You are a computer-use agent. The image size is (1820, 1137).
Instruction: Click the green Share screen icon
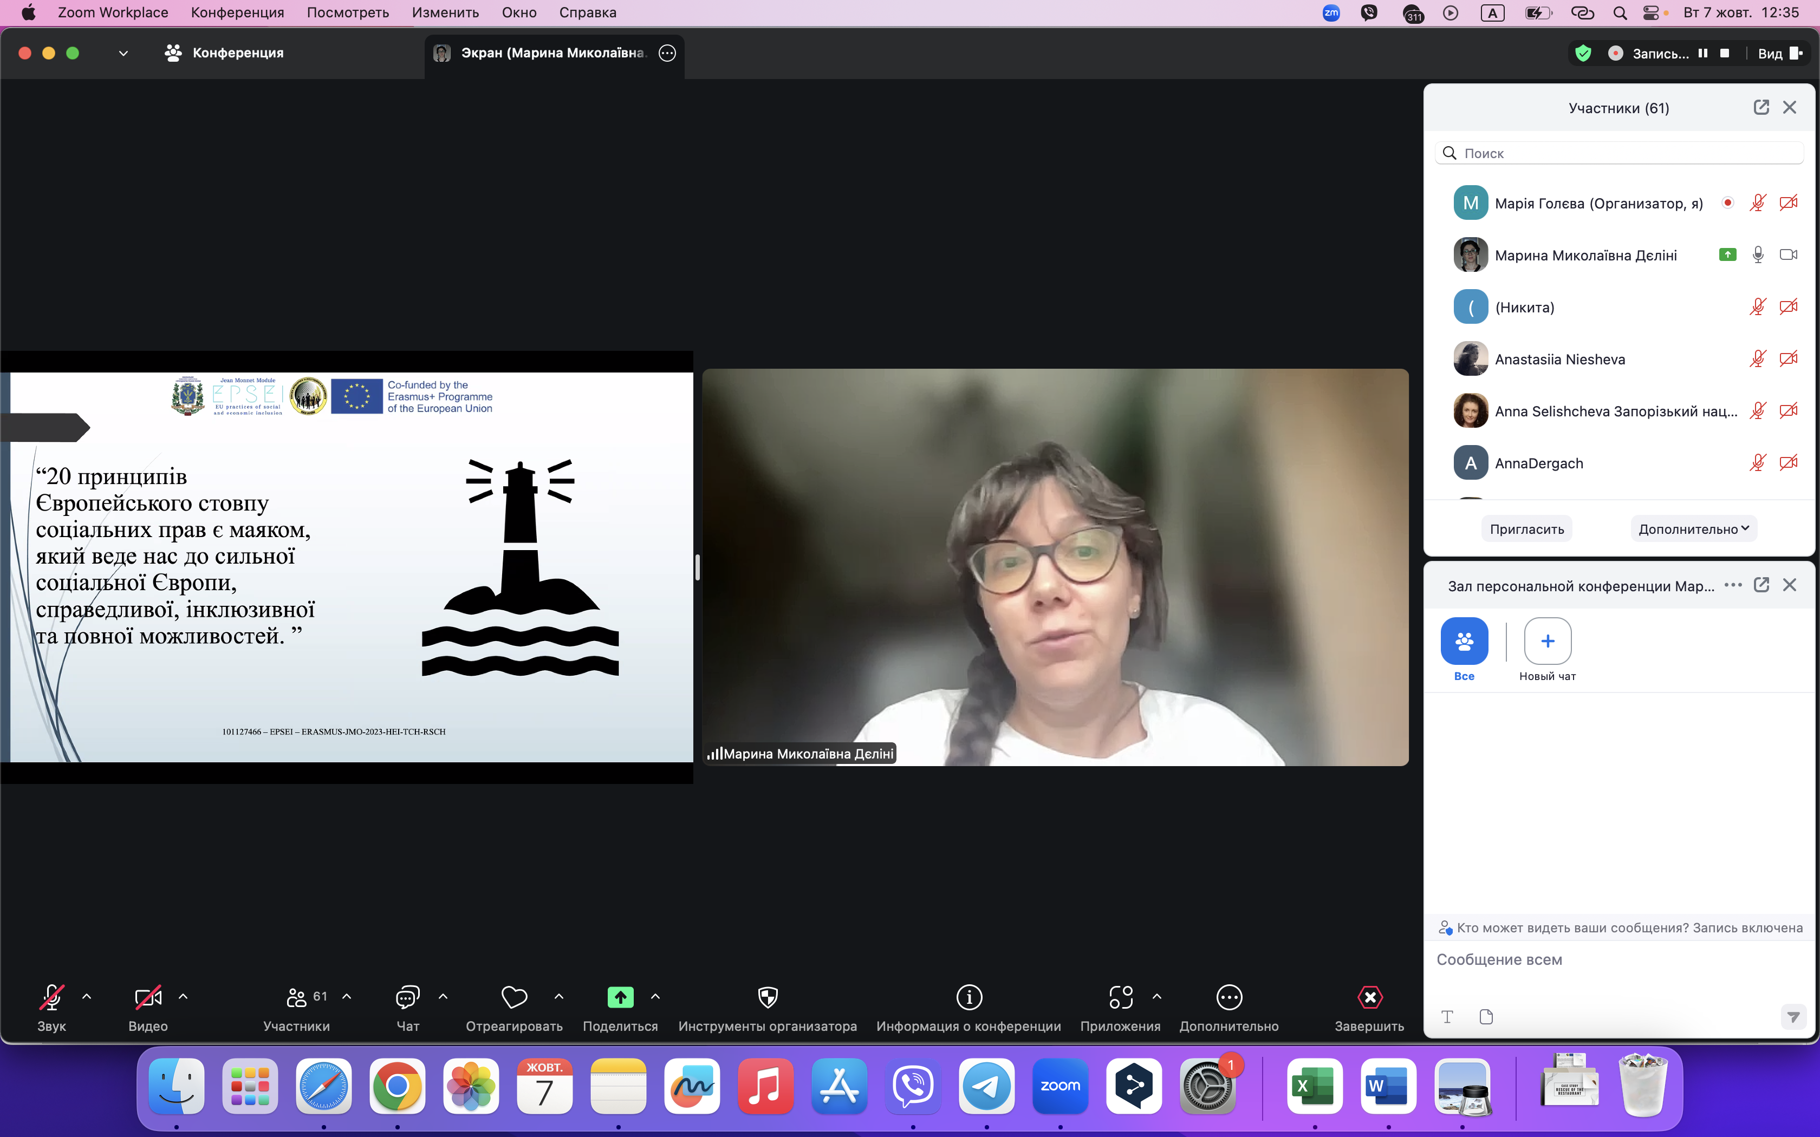tap(620, 997)
